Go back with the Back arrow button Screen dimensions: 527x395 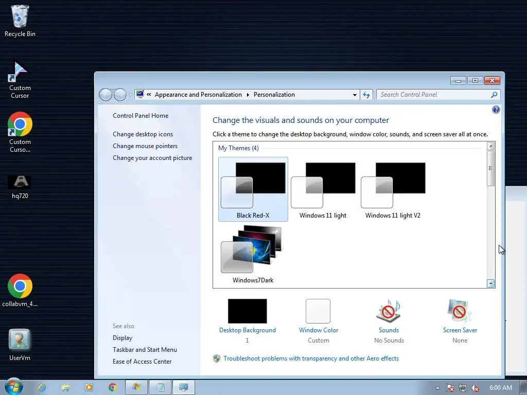tap(106, 95)
